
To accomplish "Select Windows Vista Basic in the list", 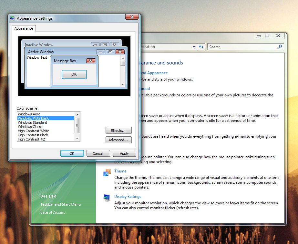I will 46,118.
